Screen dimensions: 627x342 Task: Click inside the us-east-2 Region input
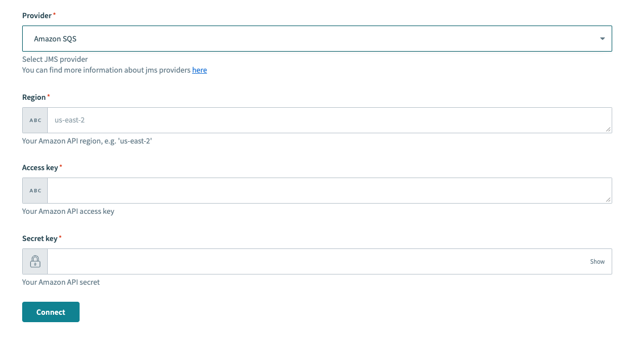(227, 120)
